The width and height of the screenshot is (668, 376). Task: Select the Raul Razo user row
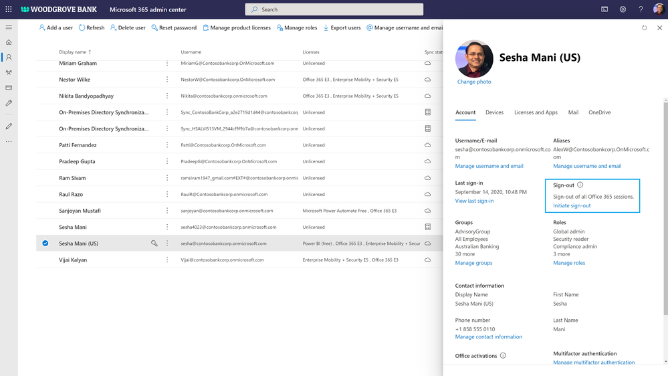pos(239,195)
